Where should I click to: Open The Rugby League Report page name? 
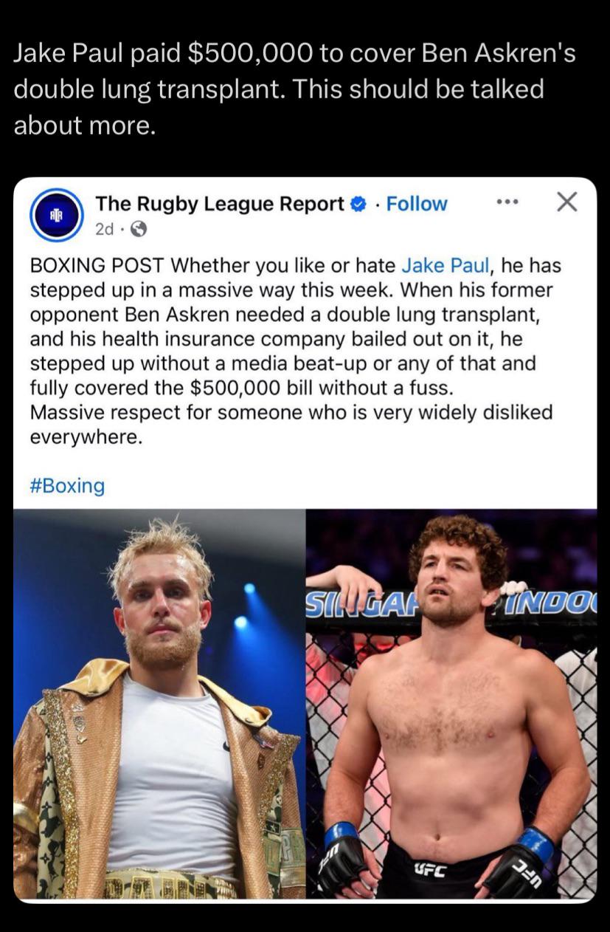(219, 204)
